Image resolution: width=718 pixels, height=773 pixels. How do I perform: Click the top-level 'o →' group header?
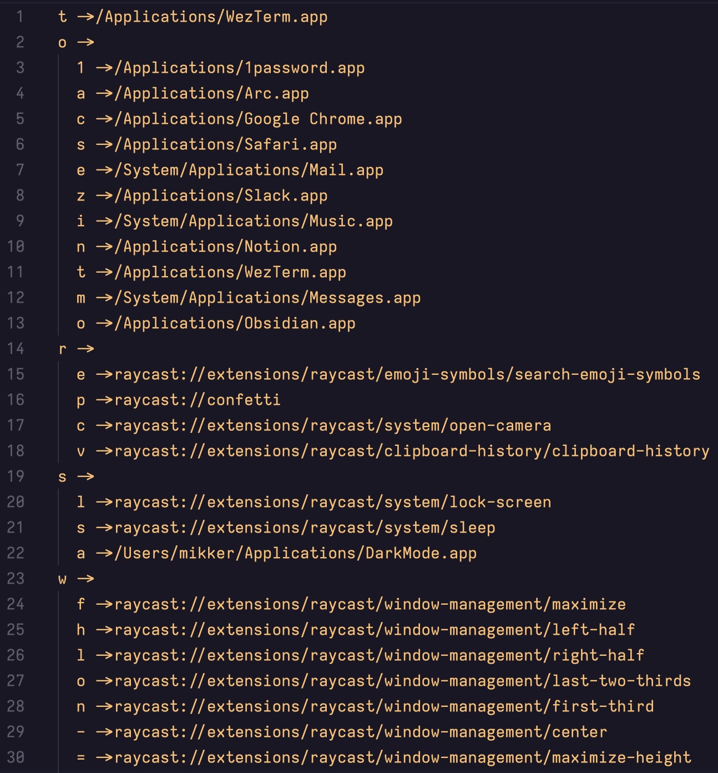75,42
